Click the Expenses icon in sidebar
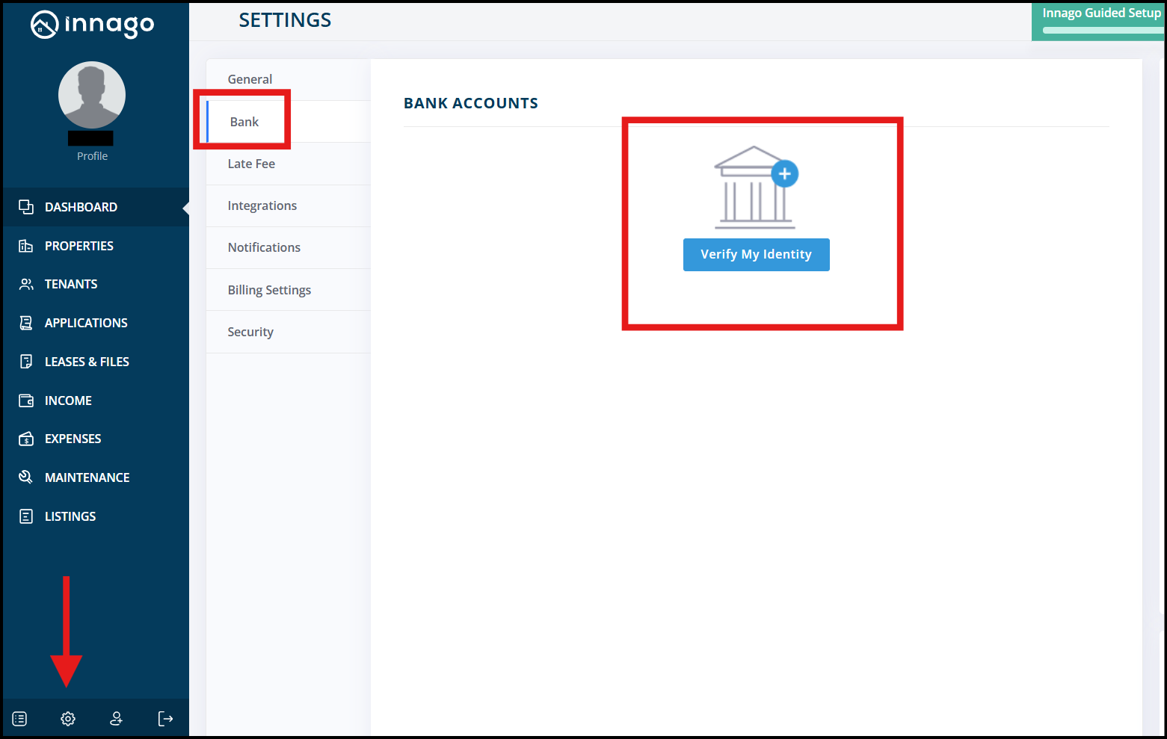The width and height of the screenshot is (1167, 739). point(26,439)
